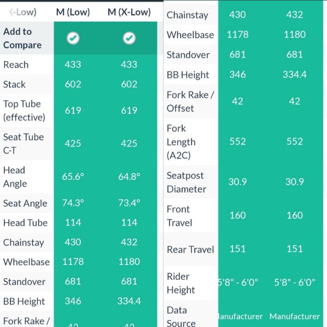Viewport: 327px width, 327px height.
Task: Select the Seatpost Diameter row label
Action: point(186,182)
